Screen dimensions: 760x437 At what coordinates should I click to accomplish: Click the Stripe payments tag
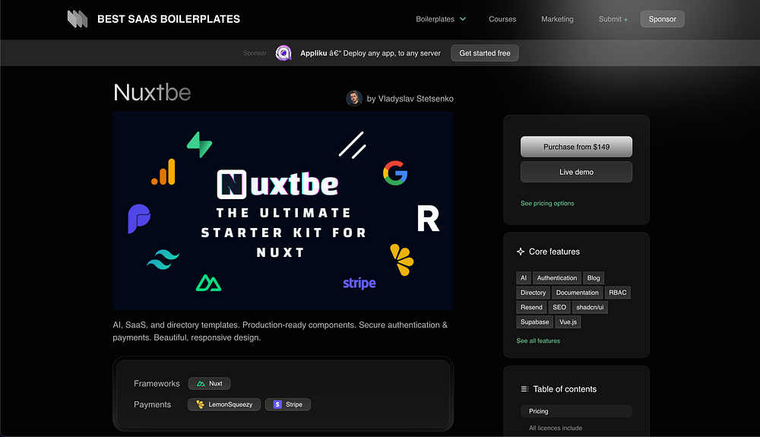click(288, 404)
